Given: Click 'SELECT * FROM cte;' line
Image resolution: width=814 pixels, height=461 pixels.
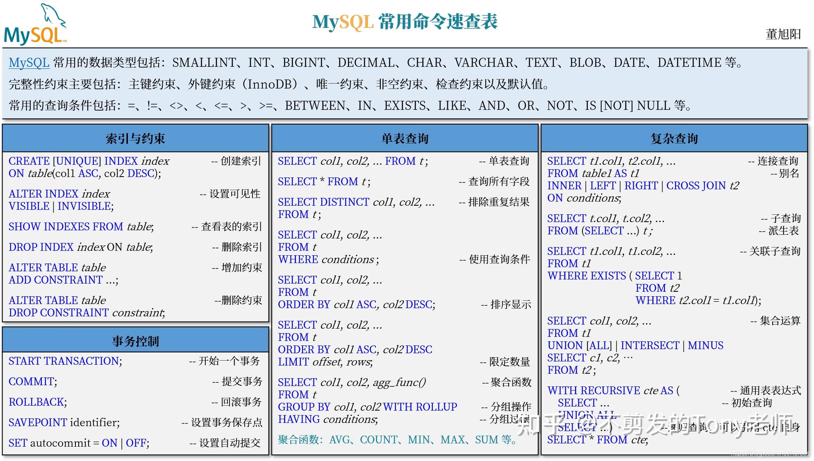Looking at the screenshot, I should pyautogui.click(x=598, y=440).
